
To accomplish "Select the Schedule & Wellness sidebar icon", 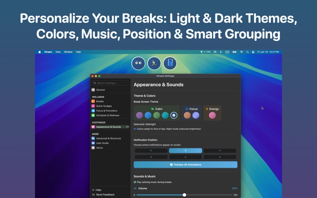I will click(93, 115).
